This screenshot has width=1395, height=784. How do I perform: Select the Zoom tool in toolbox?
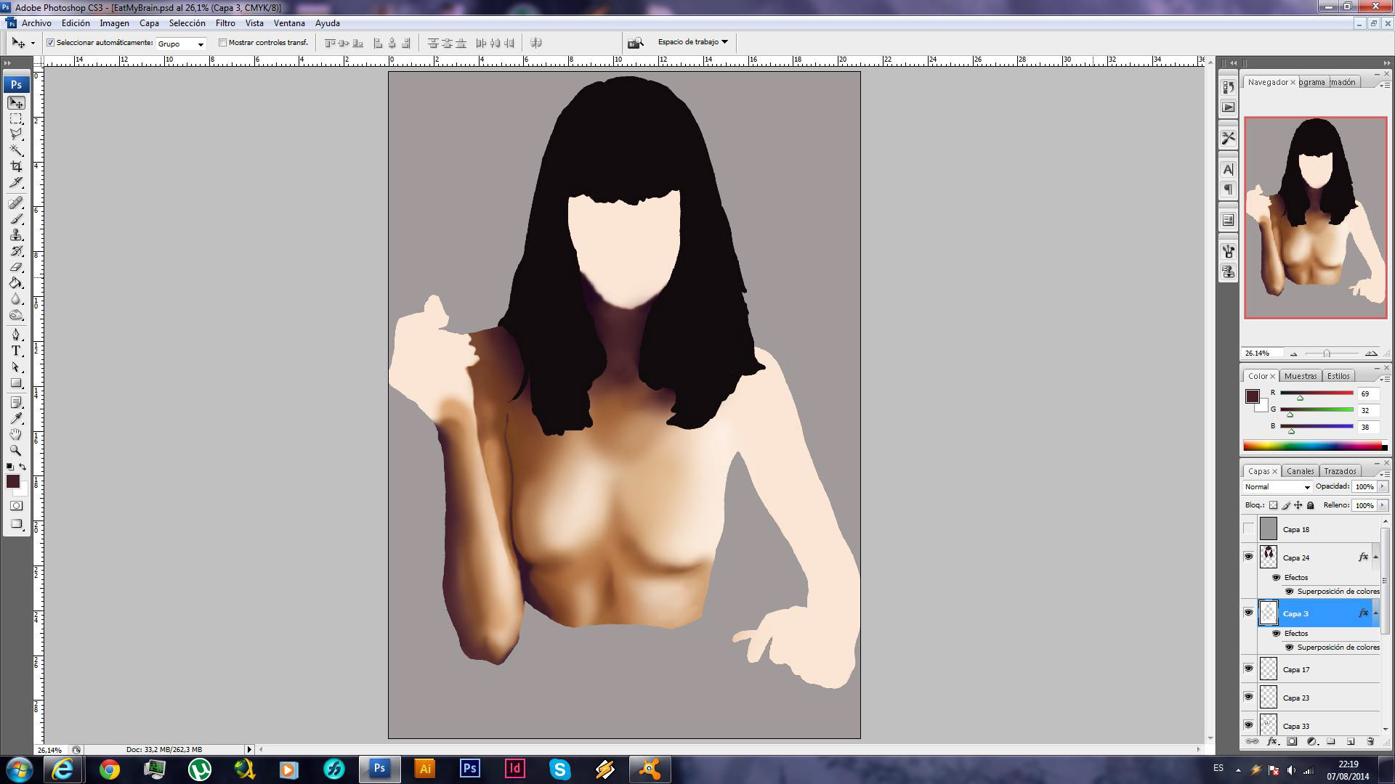[x=16, y=450]
